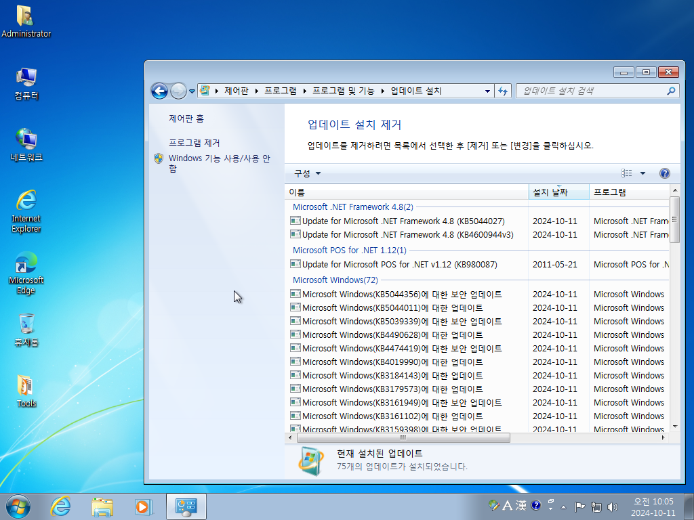694x520 pixels.
Task: Click the search magnifier icon
Action: coord(671,91)
